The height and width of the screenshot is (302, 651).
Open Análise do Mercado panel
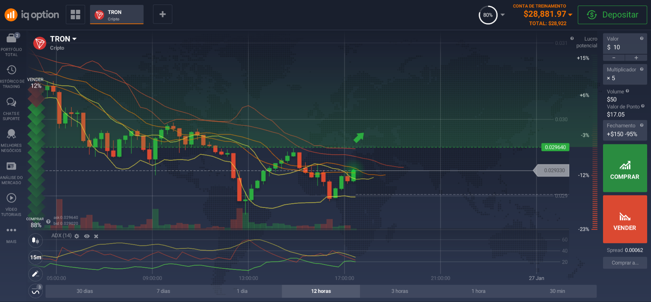point(12,173)
